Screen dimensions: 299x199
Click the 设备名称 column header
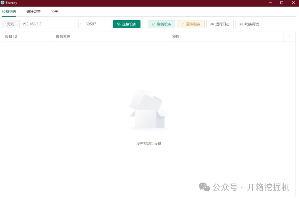click(63, 36)
